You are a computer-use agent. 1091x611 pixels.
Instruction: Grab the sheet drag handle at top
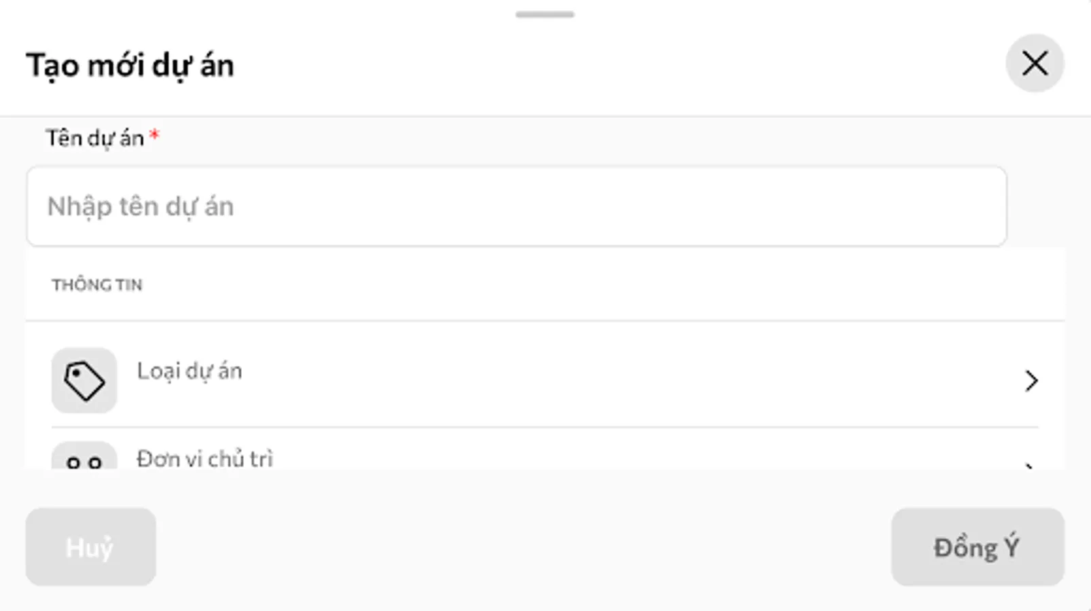pyautogui.click(x=545, y=14)
